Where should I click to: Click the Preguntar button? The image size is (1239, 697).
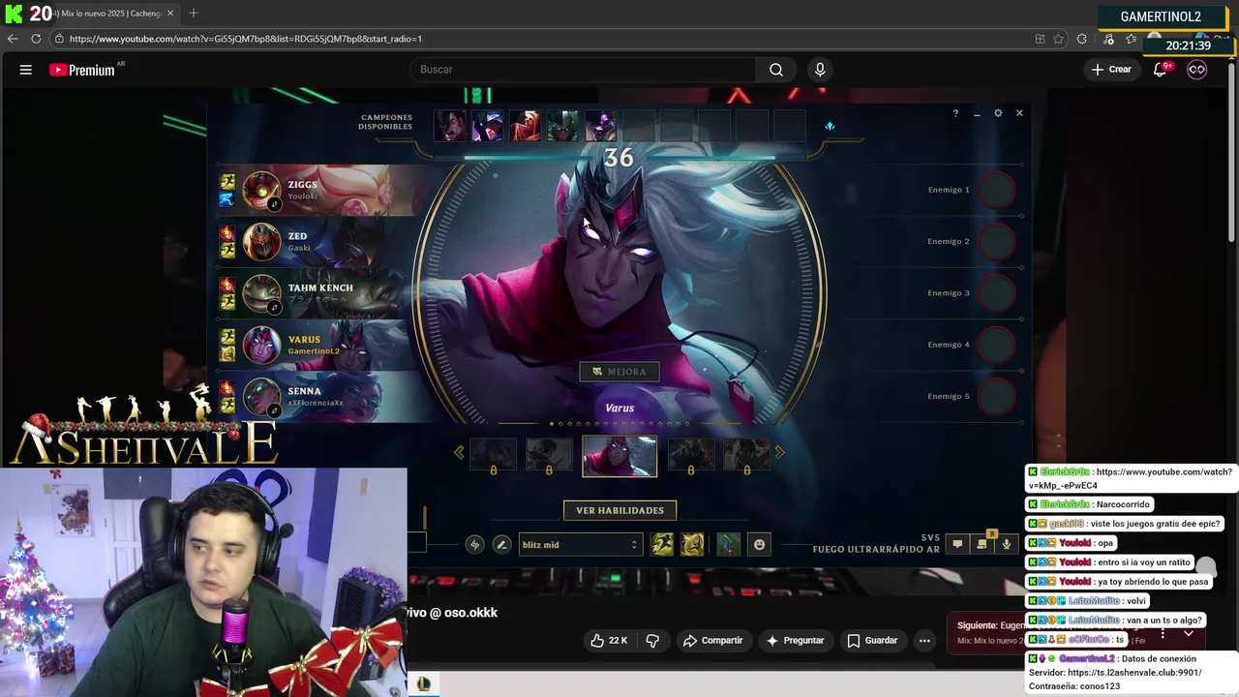click(795, 640)
